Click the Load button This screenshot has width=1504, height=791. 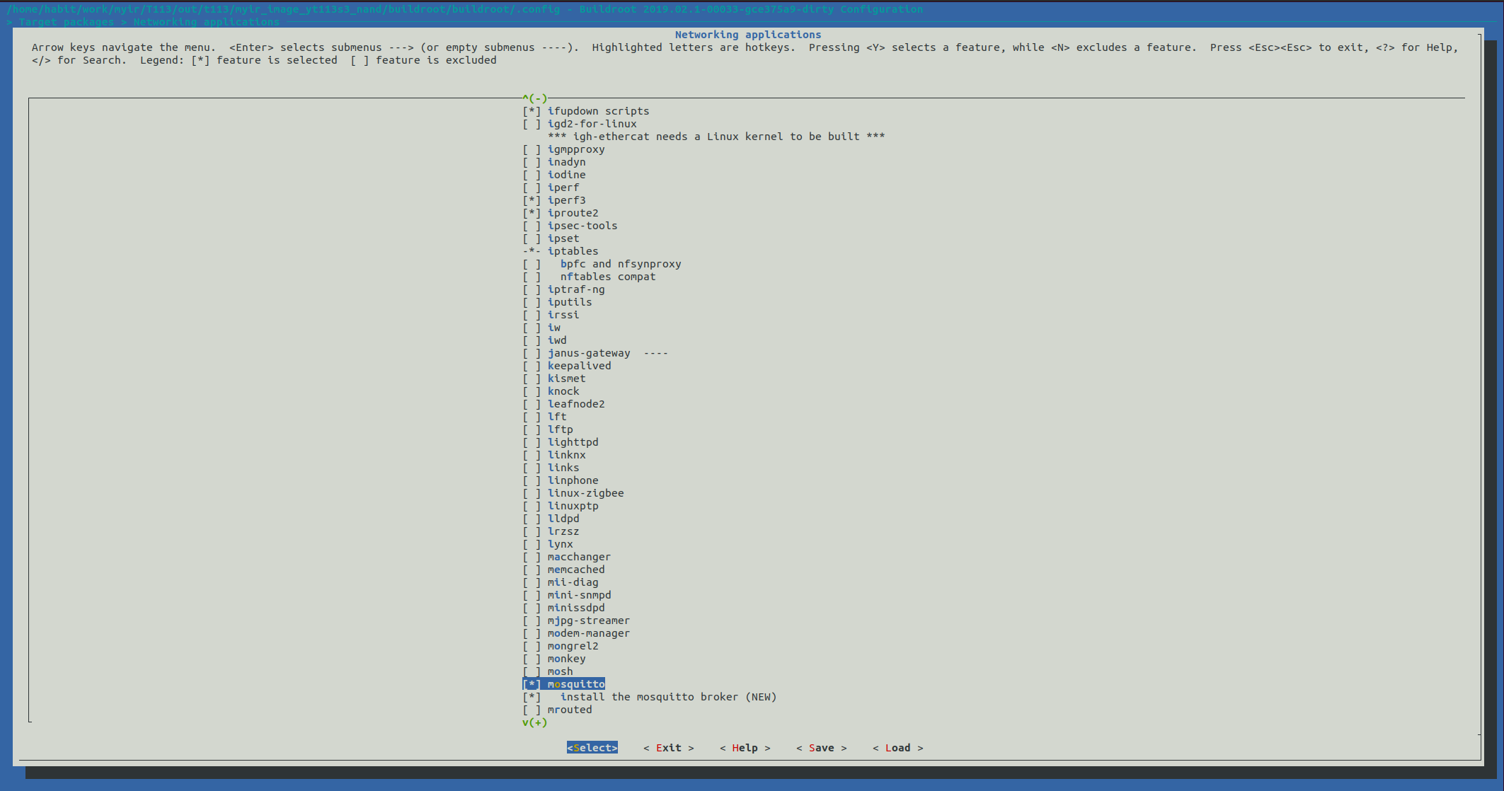[897, 748]
